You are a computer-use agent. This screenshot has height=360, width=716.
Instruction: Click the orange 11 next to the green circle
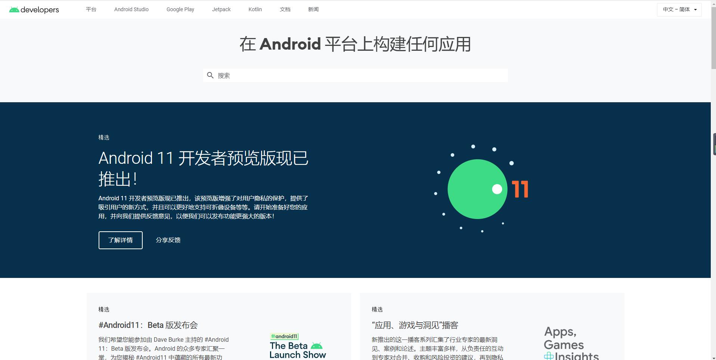coord(520,189)
